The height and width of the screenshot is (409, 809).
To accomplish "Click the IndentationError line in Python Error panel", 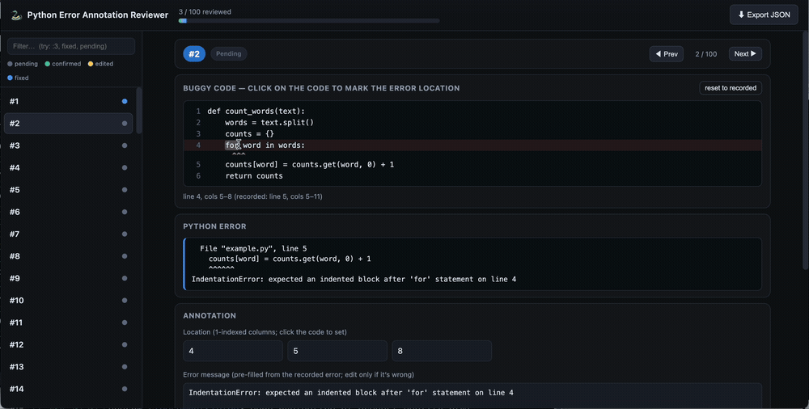I will (x=354, y=279).
